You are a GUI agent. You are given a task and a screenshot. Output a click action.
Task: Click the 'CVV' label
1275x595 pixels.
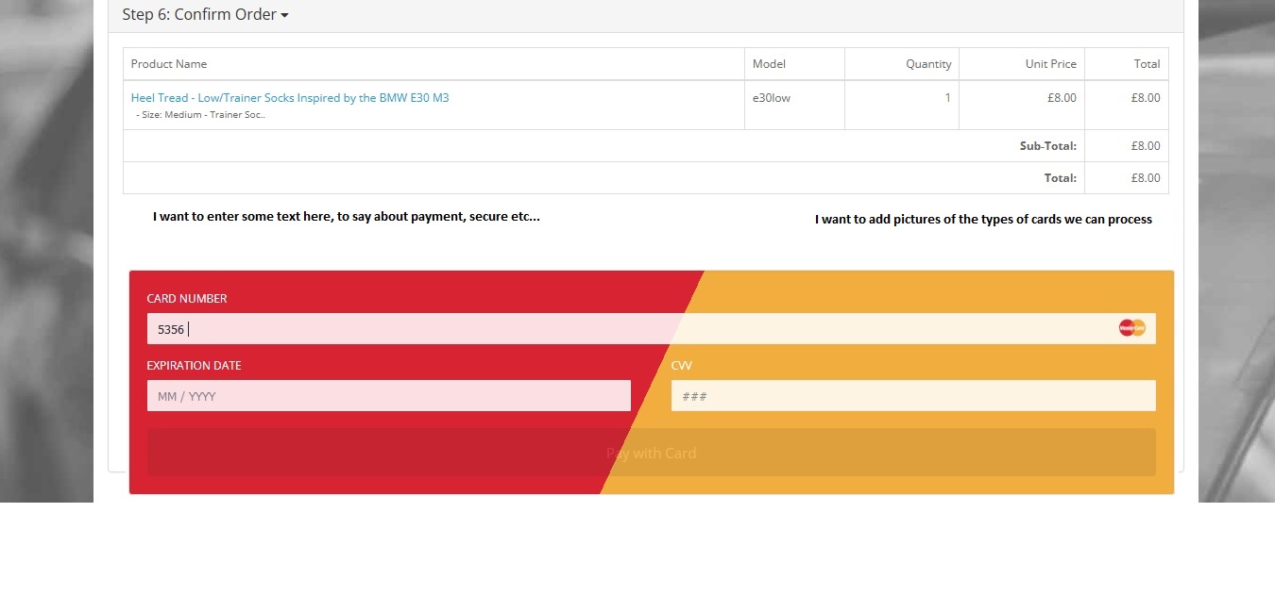click(682, 365)
